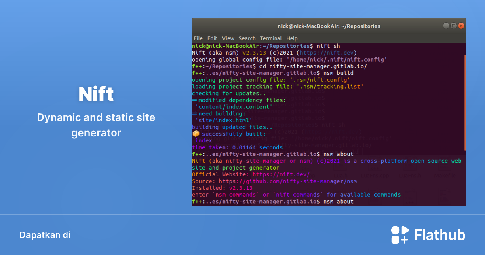Click the 'Dapatkan di' badge text
485x255 pixels.
(45, 235)
